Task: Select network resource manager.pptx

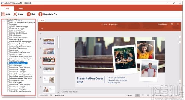Action: coord(20,42)
